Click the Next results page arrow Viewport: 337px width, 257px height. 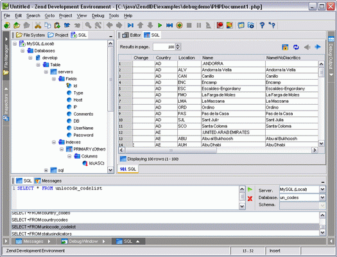click(318, 47)
